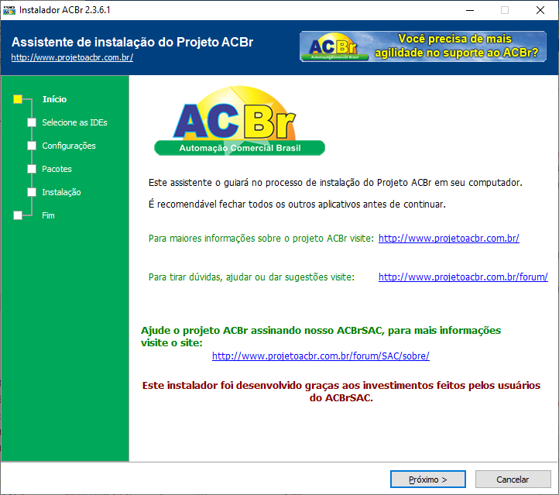559x495 pixels.
Task: Minimize the Instalador ACBr window
Action: (x=470, y=10)
